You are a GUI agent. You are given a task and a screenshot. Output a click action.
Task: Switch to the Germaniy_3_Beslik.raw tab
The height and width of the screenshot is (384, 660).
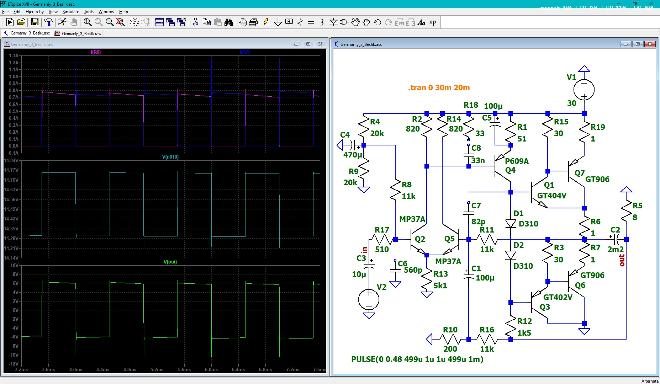tap(78, 33)
